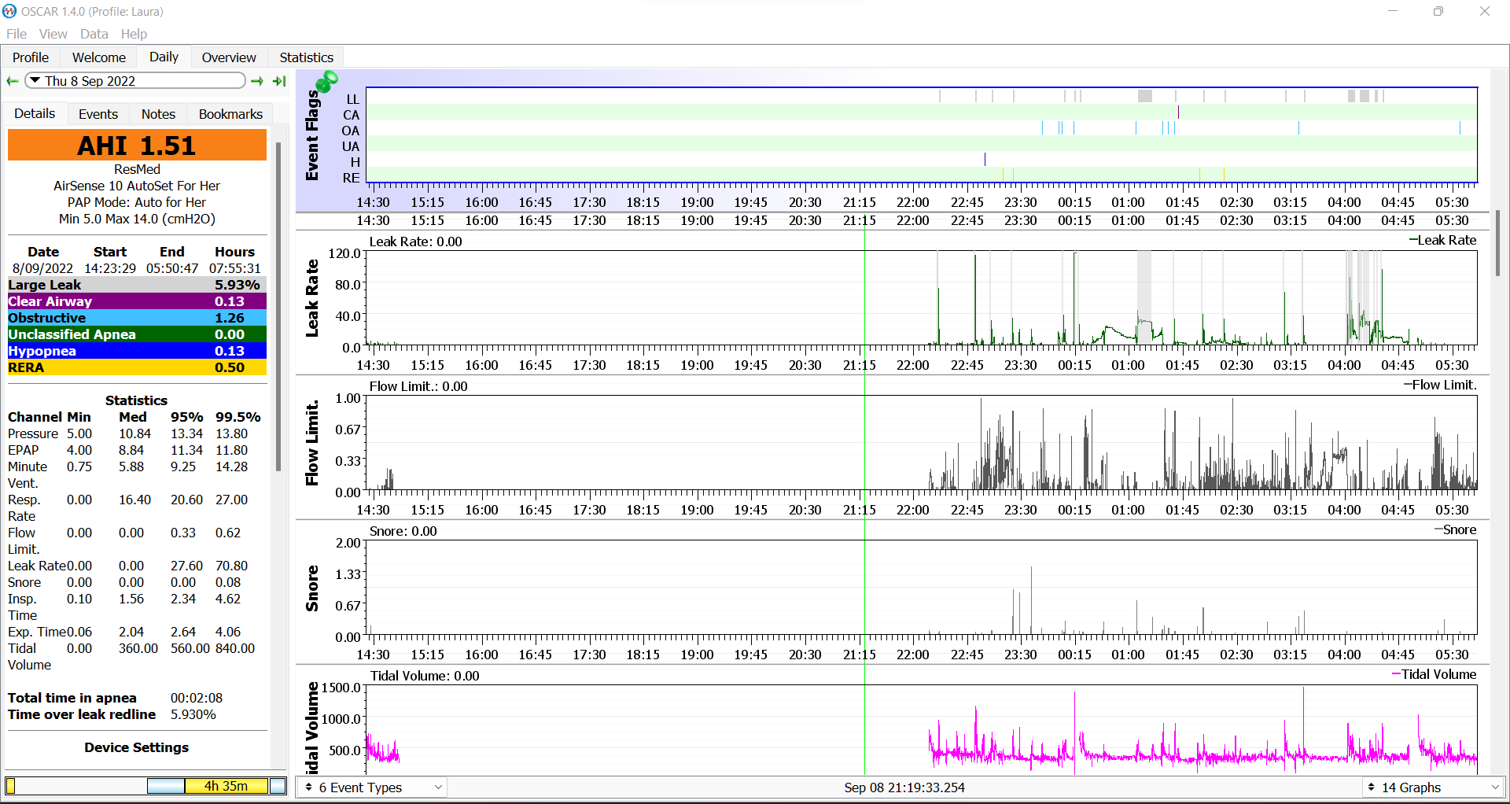Open the Data menu
1510x804 pixels.
coord(94,34)
